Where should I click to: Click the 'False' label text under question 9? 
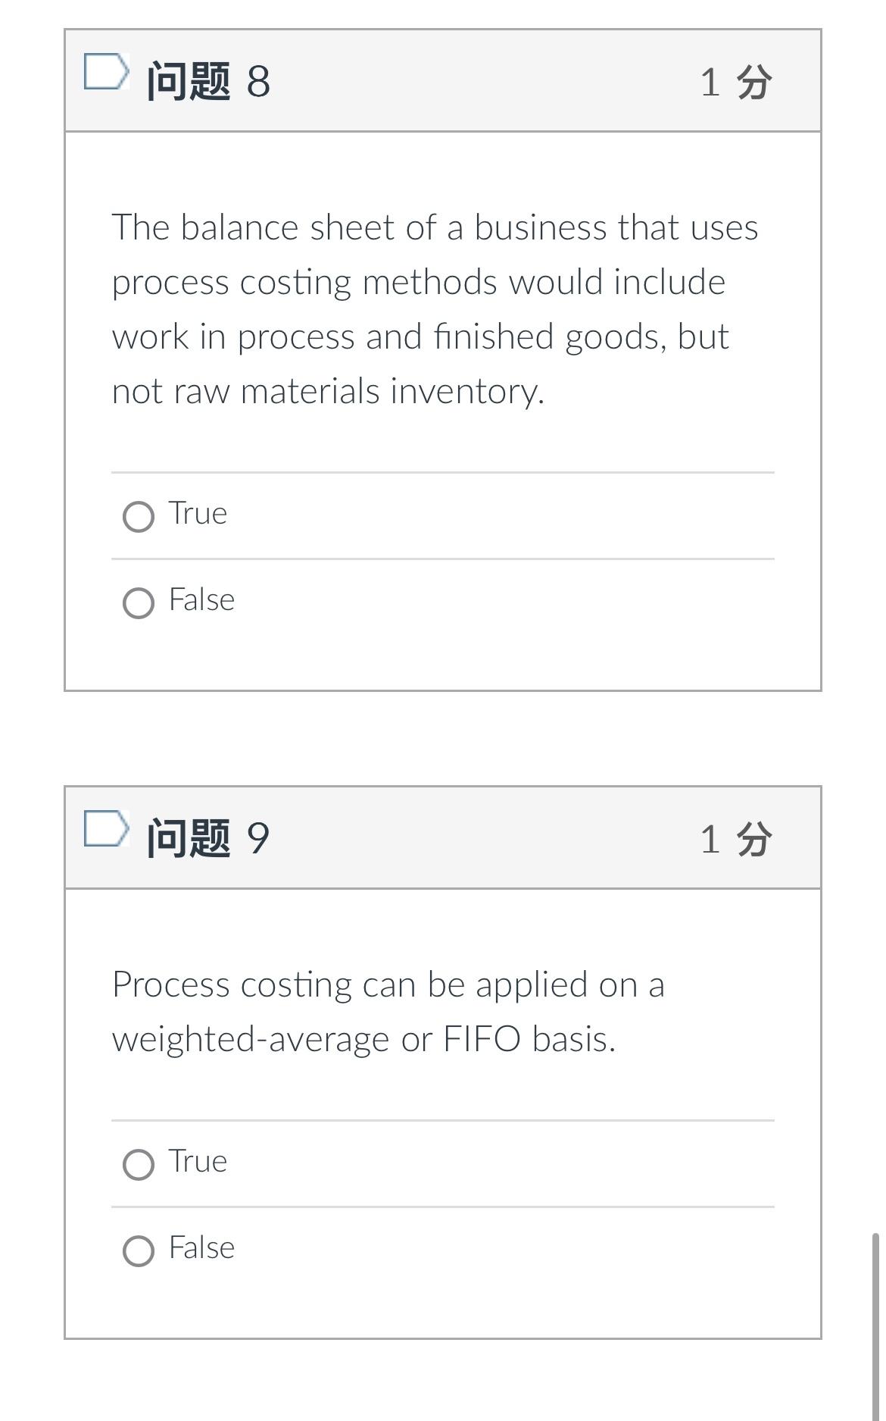click(x=201, y=1247)
